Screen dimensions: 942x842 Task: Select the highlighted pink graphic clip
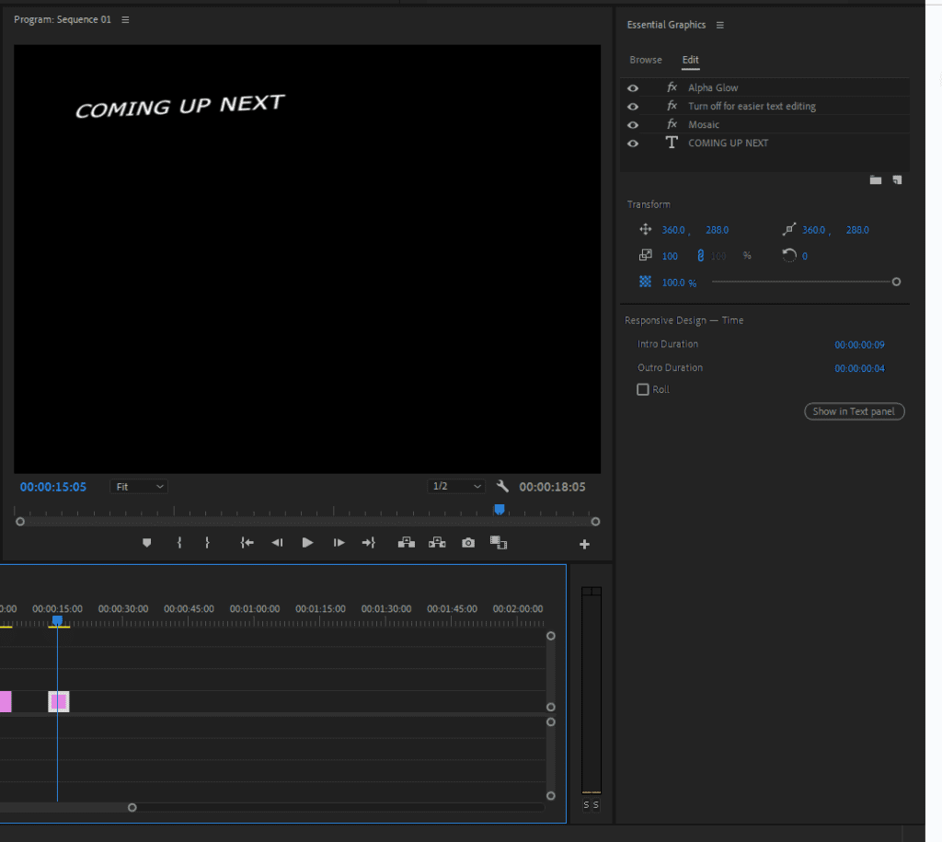(59, 701)
